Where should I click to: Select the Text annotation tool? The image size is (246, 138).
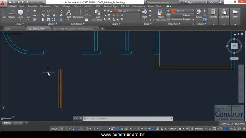69,14
